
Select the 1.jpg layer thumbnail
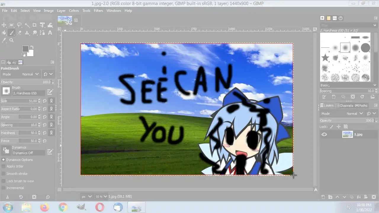click(x=348, y=134)
